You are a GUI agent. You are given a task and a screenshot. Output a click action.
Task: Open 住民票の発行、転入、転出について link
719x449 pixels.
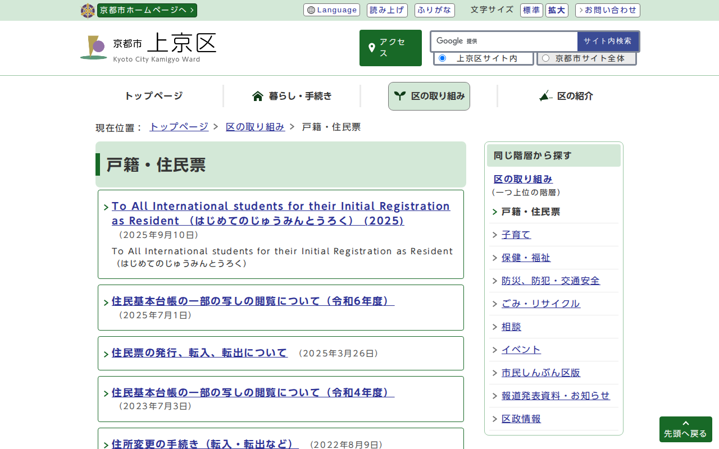199,353
